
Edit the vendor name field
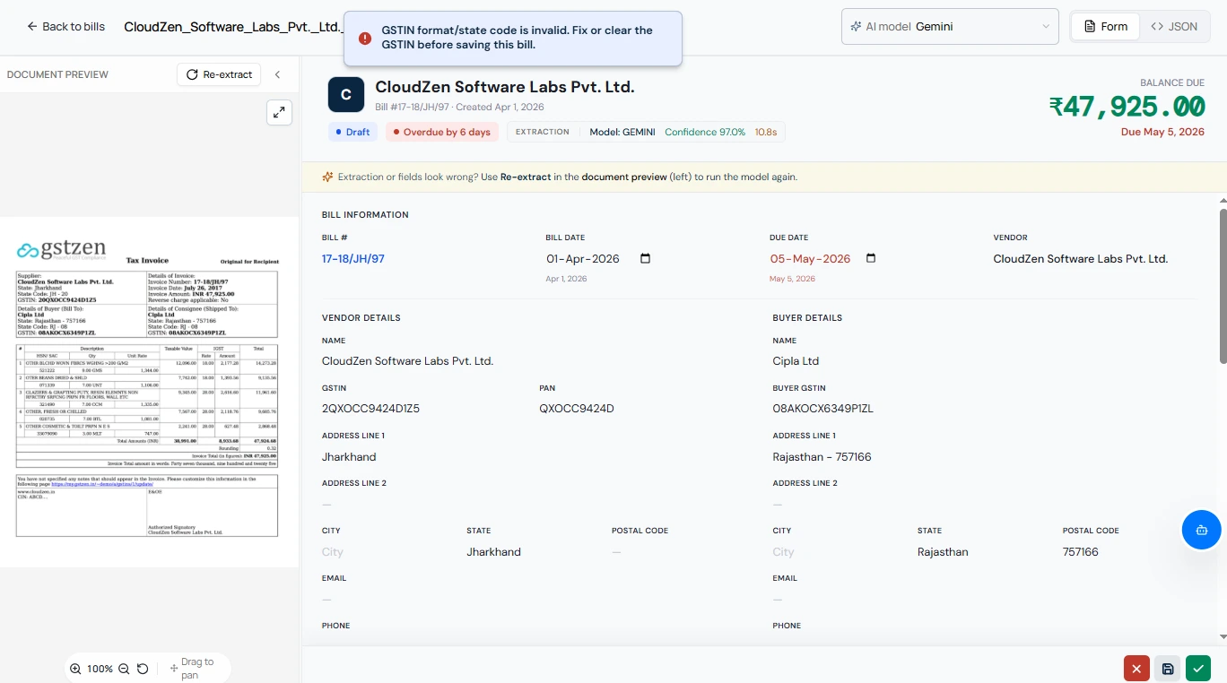tap(407, 361)
